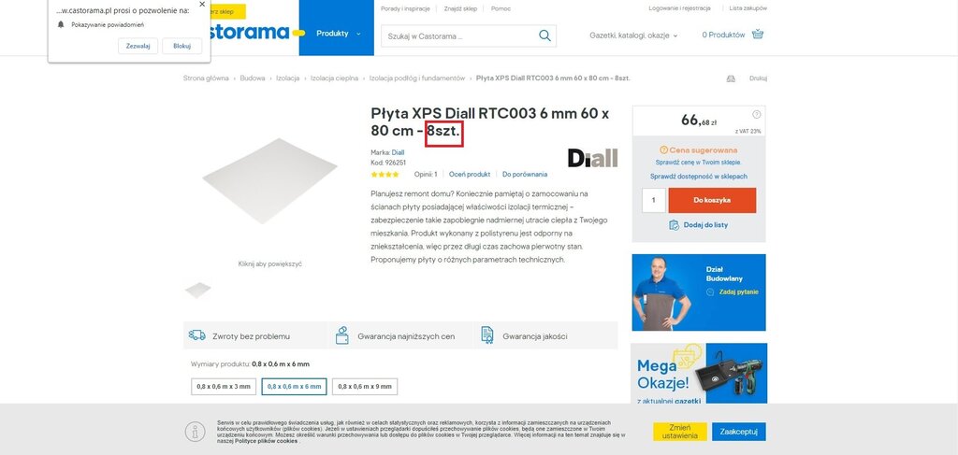This screenshot has width=958, height=455.
Task: Click the price info question mark icon
Action: pos(756,114)
